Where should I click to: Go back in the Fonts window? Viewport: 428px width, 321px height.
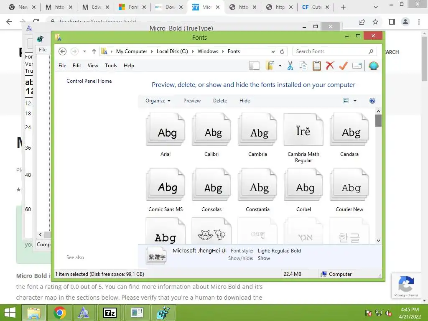tap(63, 51)
